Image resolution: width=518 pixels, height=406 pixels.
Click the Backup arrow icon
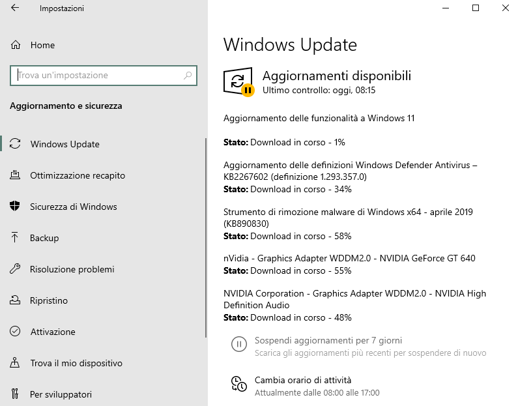click(x=16, y=238)
